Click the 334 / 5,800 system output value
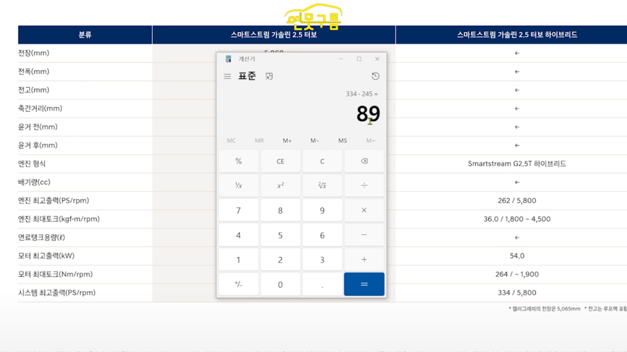The width and height of the screenshot is (627, 352). [516, 292]
